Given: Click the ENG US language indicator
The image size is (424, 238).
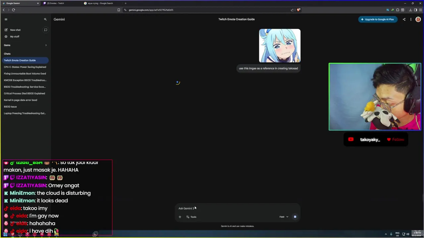Looking at the screenshot, I should pos(397,234).
